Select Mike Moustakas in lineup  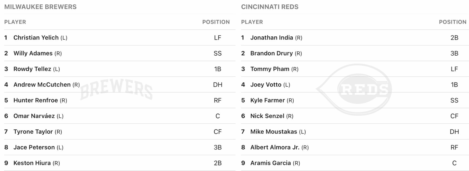pyautogui.click(x=274, y=132)
